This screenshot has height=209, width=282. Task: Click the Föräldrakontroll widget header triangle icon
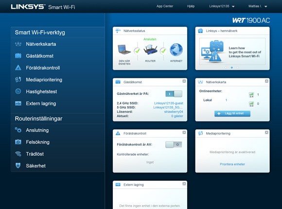118,133
